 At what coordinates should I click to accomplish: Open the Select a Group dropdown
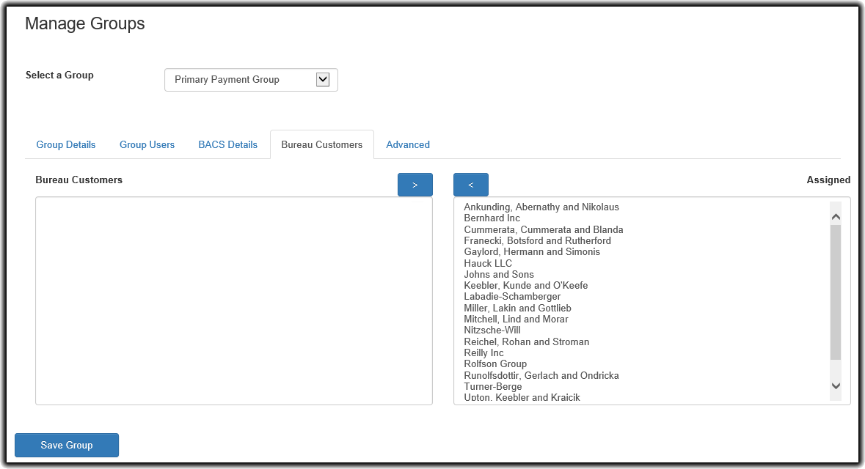(x=251, y=80)
